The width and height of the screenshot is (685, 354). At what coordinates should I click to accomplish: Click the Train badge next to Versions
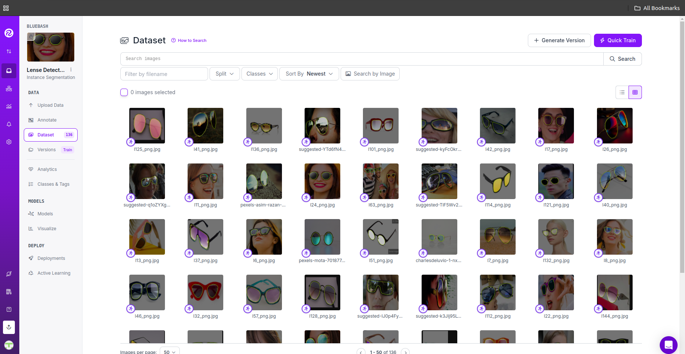click(x=68, y=150)
